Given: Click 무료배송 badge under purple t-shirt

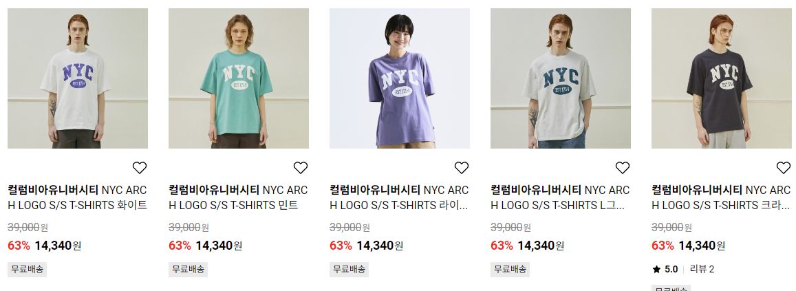Looking at the screenshot, I should (349, 269).
